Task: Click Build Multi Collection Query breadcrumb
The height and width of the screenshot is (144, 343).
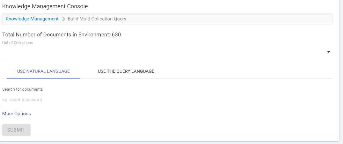Action: (x=97, y=19)
